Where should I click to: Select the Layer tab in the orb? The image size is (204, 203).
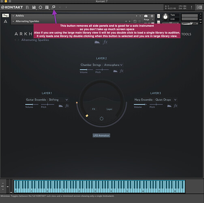pos(110,109)
